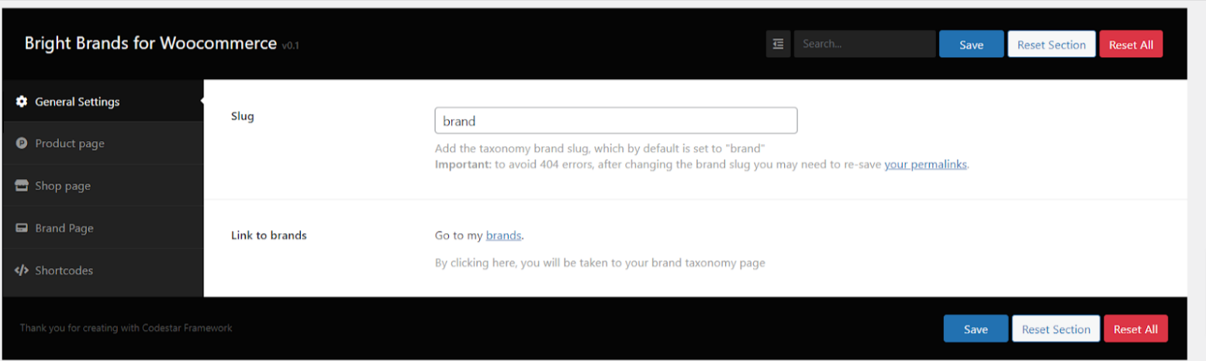Click the bottom Reset All button
Viewport: 1206px width, 361px height.
point(1135,328)
